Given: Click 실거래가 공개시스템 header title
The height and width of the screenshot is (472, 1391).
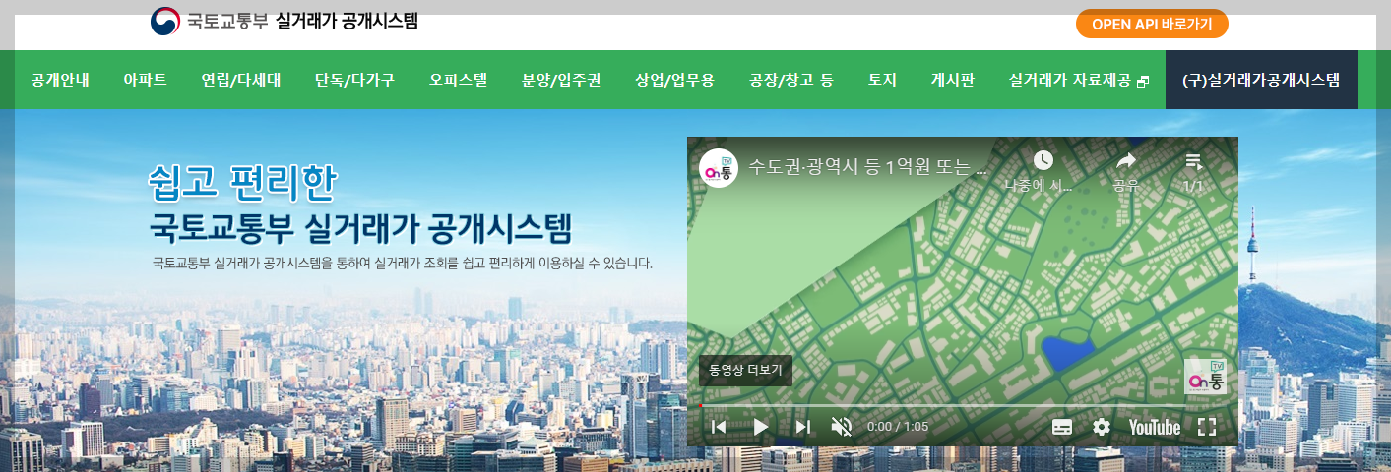Looking at the screenshot, I should tap(348, 21).
